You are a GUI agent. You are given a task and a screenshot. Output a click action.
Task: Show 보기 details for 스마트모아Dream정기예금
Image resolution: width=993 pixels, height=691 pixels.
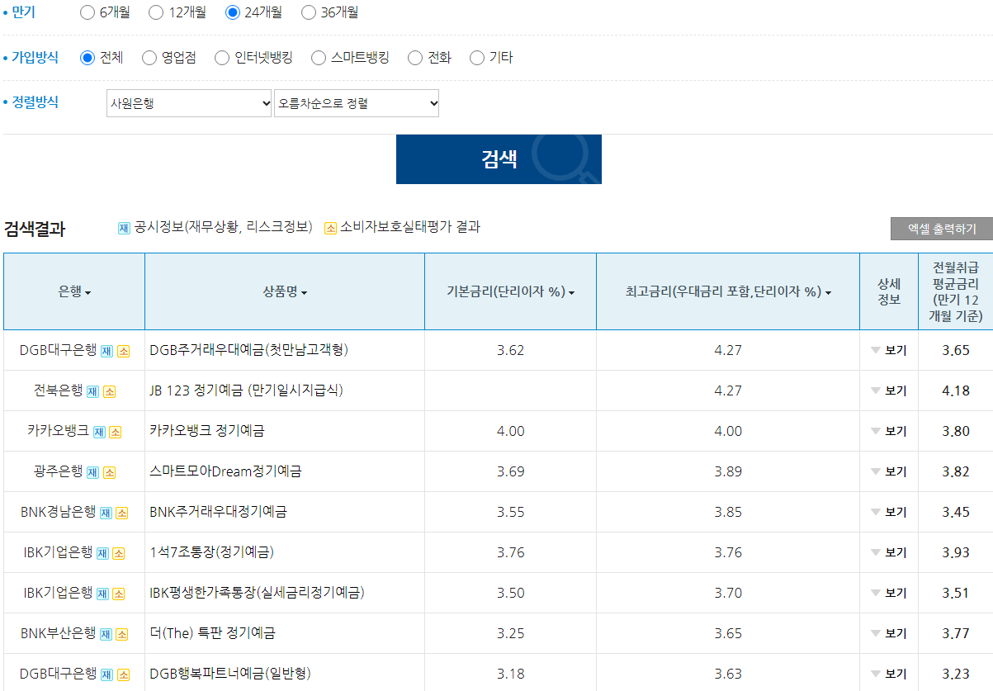pyautogui.click(x=889, y=471)
